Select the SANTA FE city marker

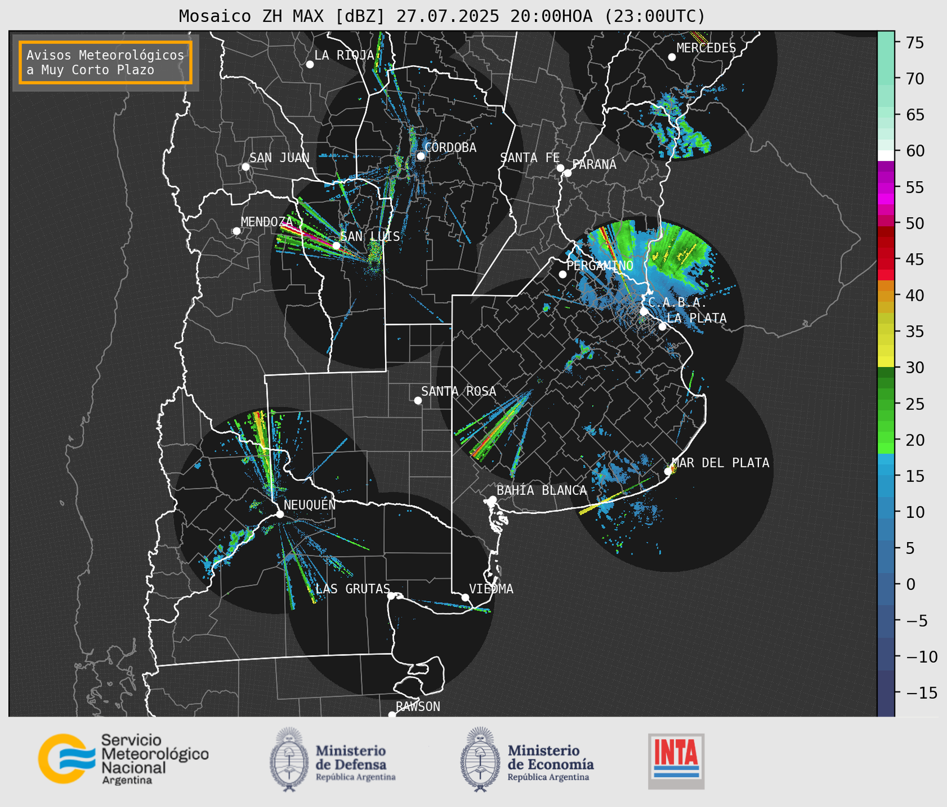(x=560, y=168)
